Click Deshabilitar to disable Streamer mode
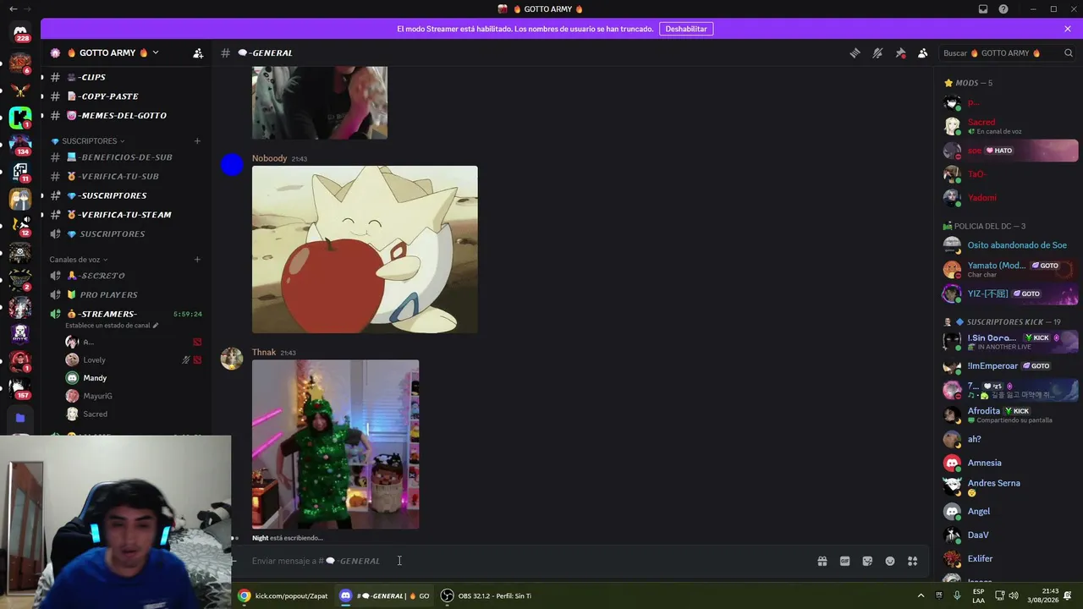This screenshot has height=609, width=1083. tap(686, 29)
